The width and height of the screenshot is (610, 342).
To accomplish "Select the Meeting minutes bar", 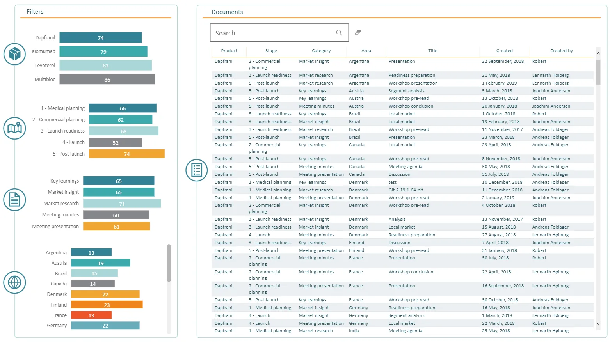I will (116, 215).
